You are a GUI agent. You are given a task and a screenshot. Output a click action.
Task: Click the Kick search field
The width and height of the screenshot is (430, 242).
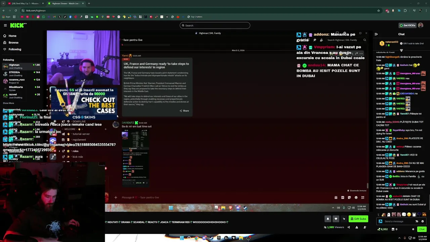pos(215,25)
